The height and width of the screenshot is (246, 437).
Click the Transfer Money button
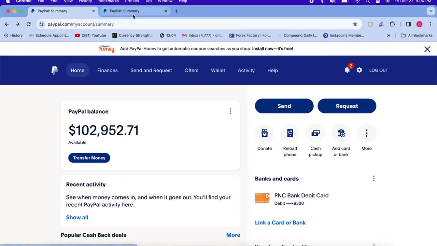[x=89, y=158]
